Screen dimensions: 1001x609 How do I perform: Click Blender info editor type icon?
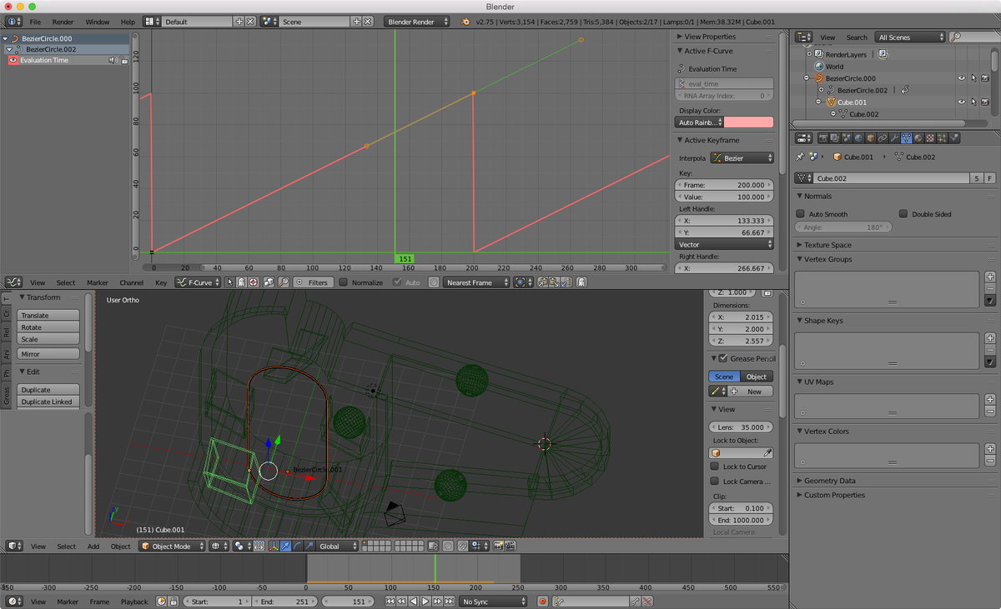[15, 21]
